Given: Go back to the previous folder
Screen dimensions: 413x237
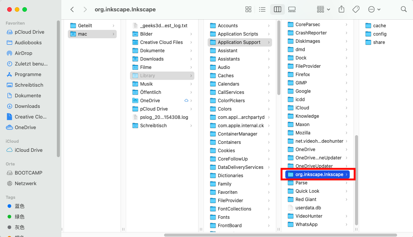Looking at the screenshot, I should pyautogui.click(x=72, y=9).
